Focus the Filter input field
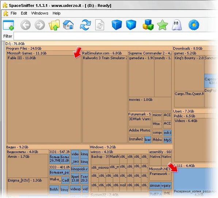218x198 pixels. tap(116, 36)
